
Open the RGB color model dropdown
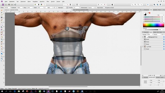click(161, 15)
